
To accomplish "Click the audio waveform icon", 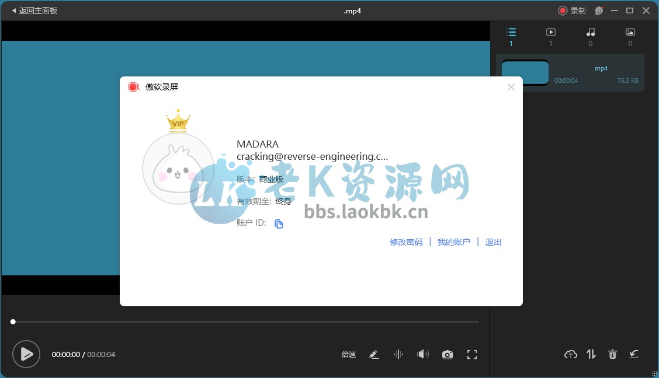I will pyautogui.click(x=398, y=355).
